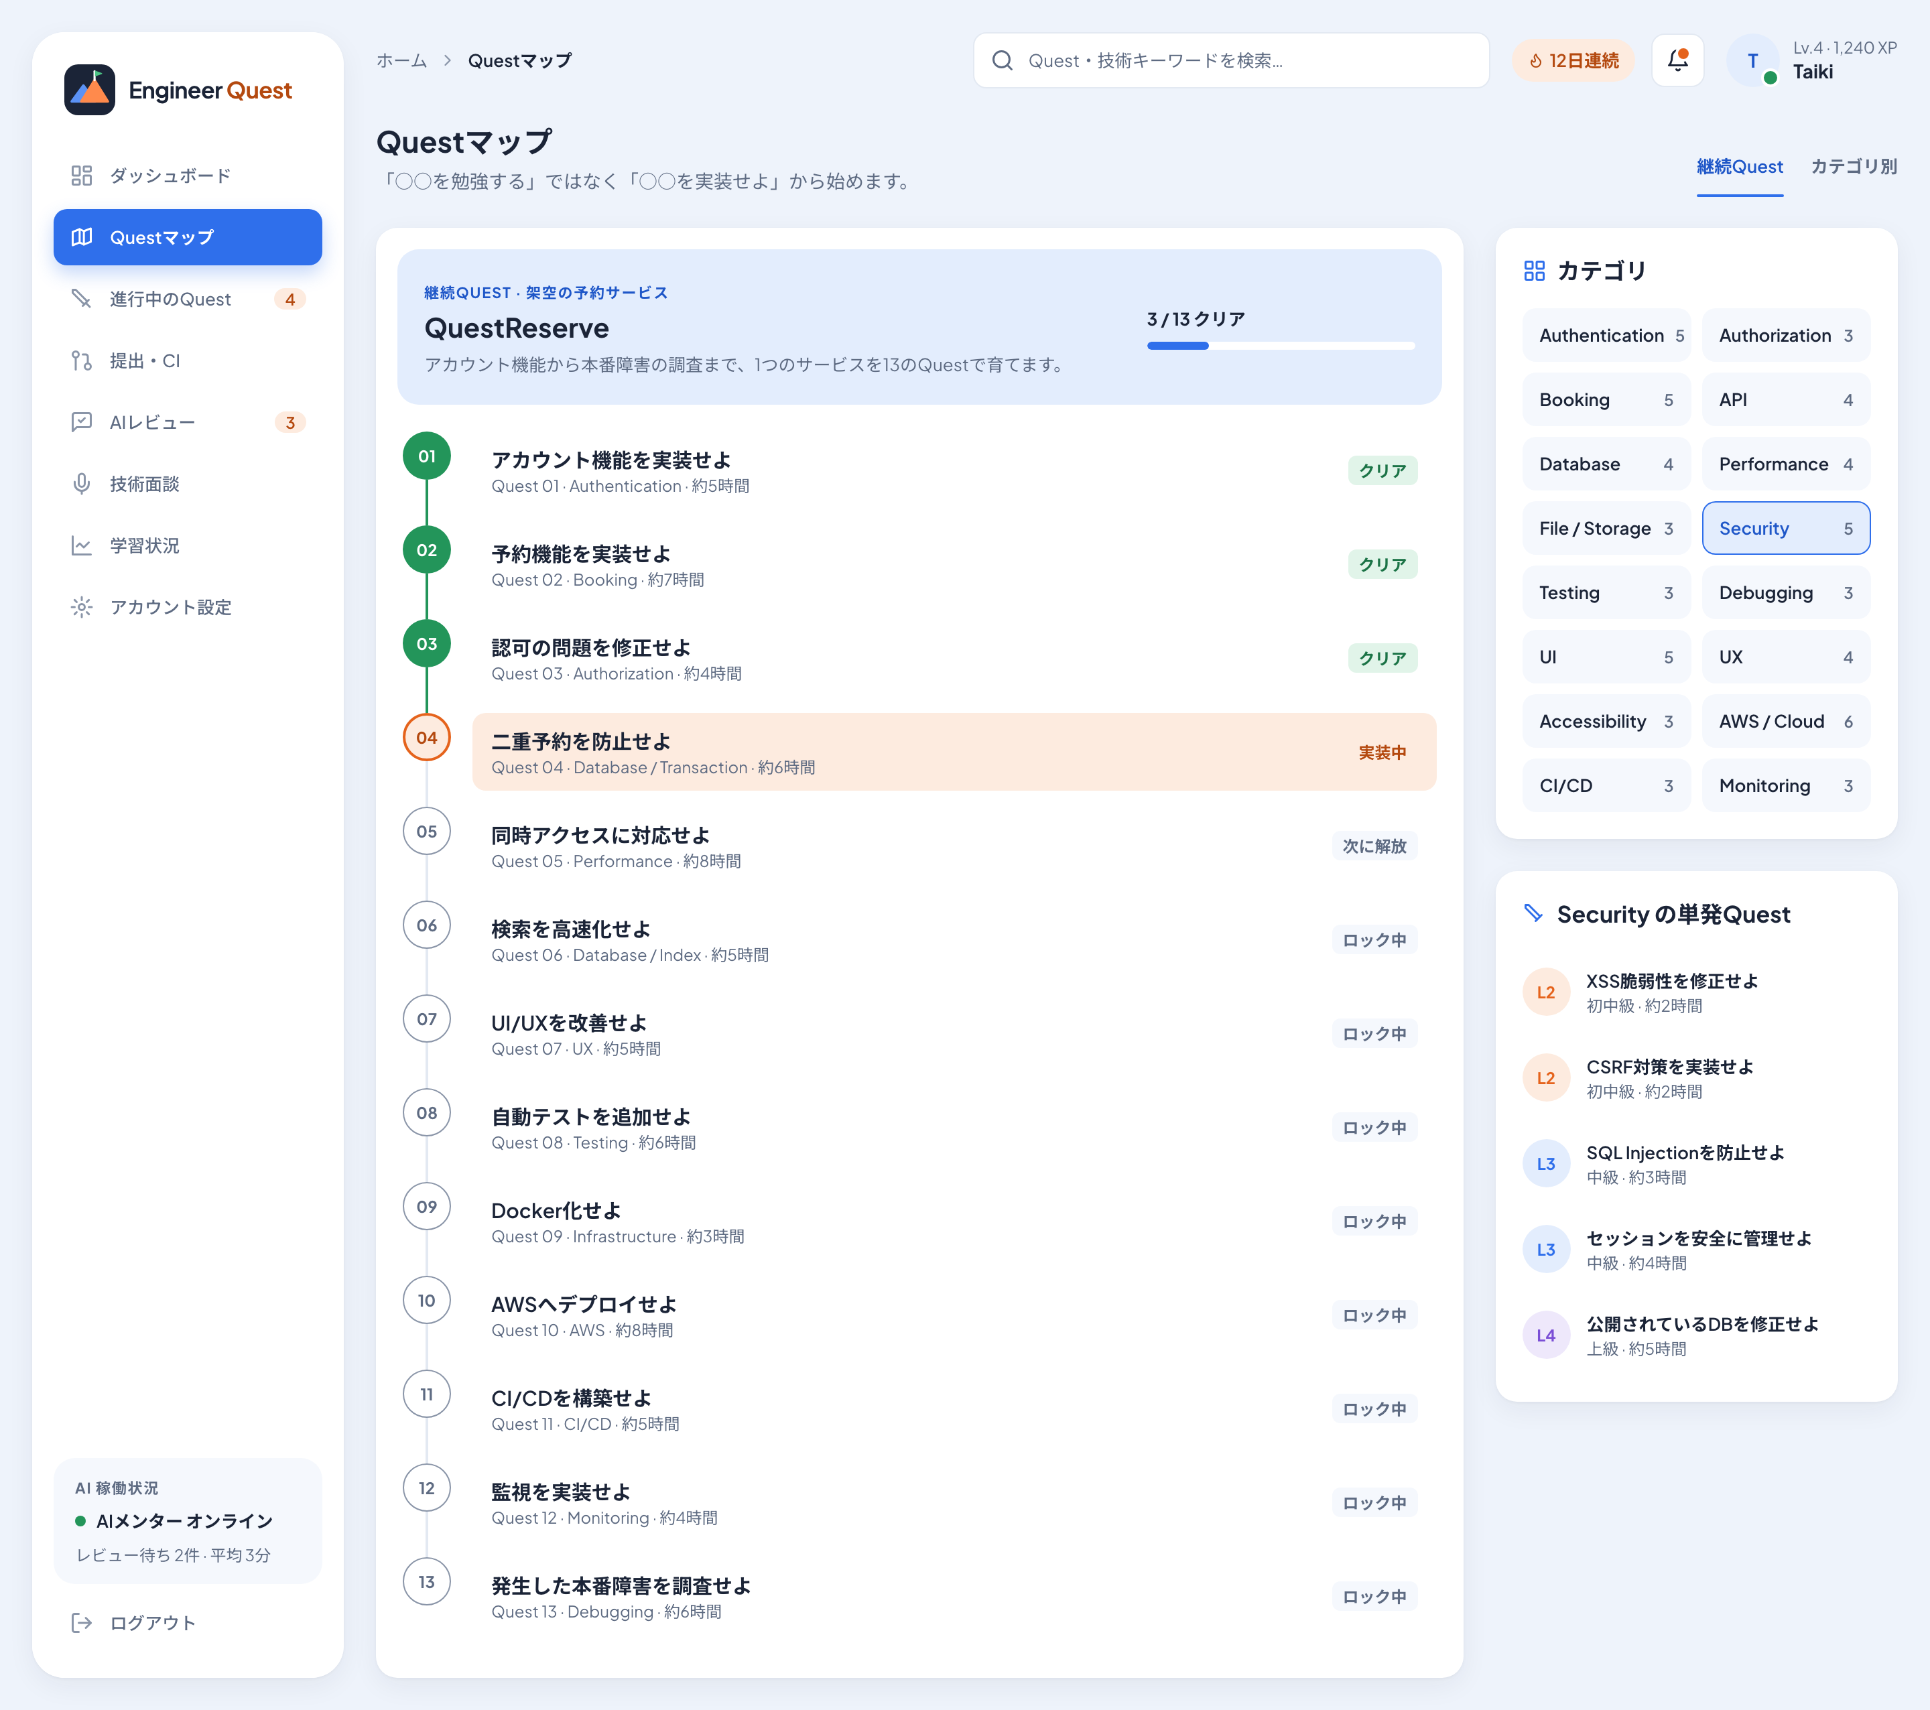This screenshot has height=1710, width=1930.
Task: Click the L2 badge for XSS脆弱性を修正せよ
Action: [x=1546, y=992]
